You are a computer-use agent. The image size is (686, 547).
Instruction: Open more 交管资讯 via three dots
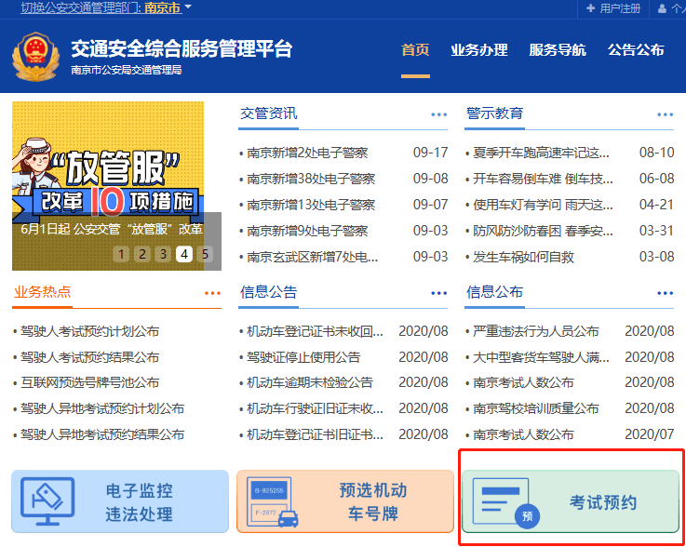coord(438,114)
